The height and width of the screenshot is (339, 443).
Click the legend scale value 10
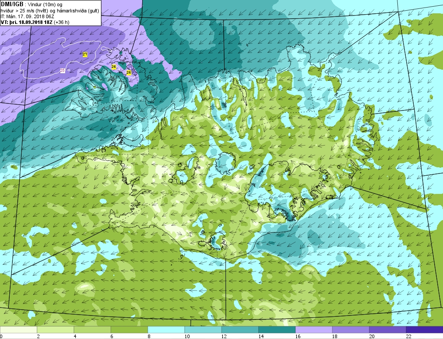coord(187,336)
